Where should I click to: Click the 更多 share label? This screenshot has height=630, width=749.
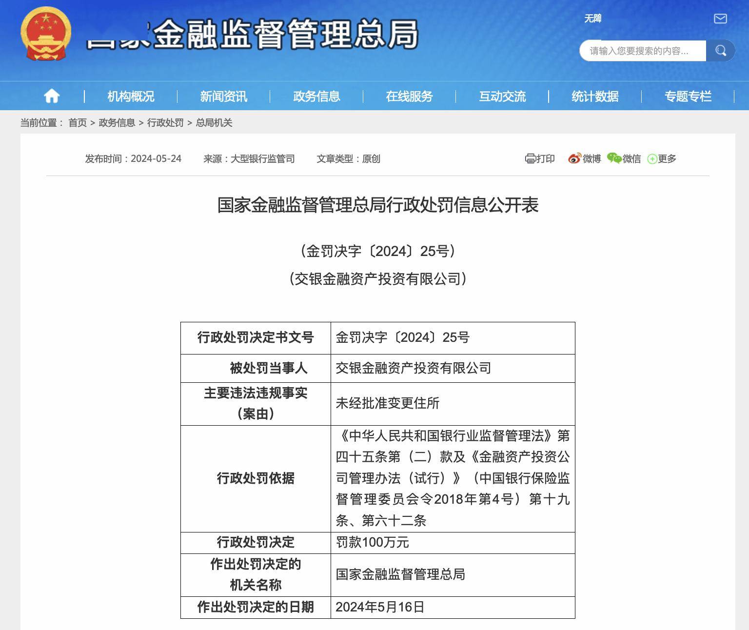[667, 158]
